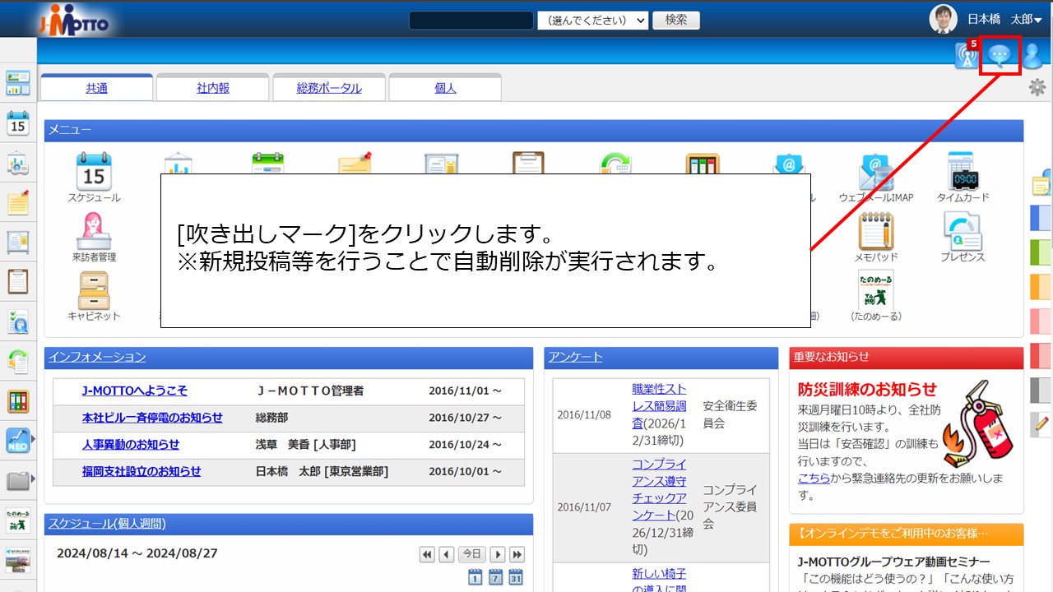The height and width of the screenshot is (592, 1053).
Task: Select the 個人 tab
Action: (445, 88)
